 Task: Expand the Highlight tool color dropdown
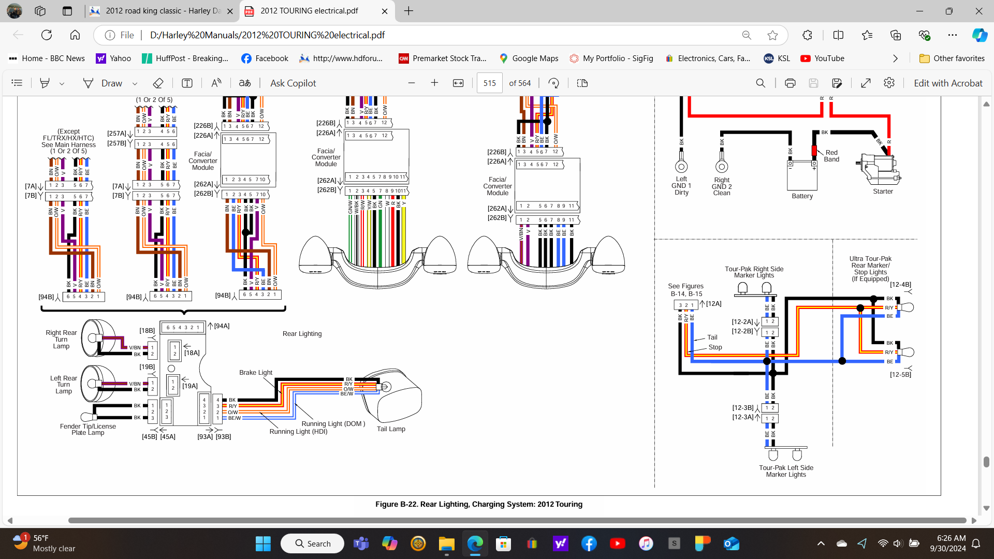point(62,83)
